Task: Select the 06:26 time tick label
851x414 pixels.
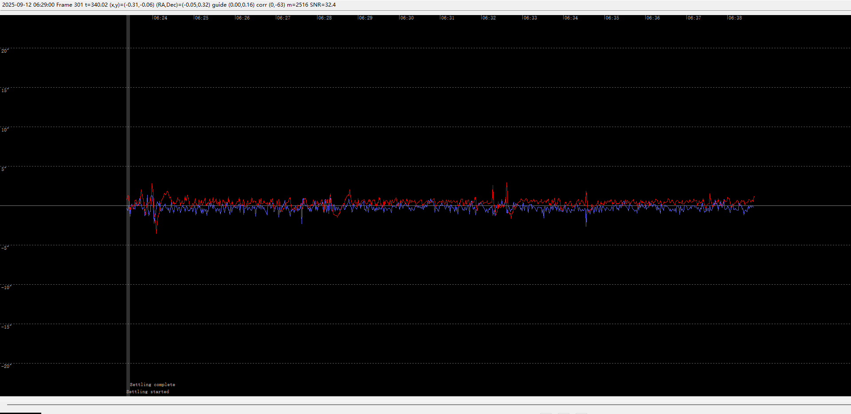Action: [243, 18]
